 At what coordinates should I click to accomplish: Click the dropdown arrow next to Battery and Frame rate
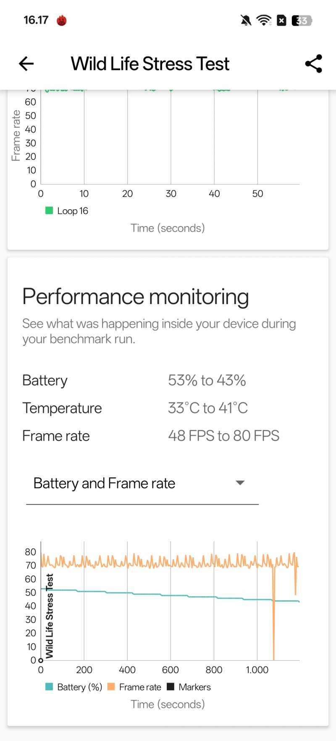240,483
